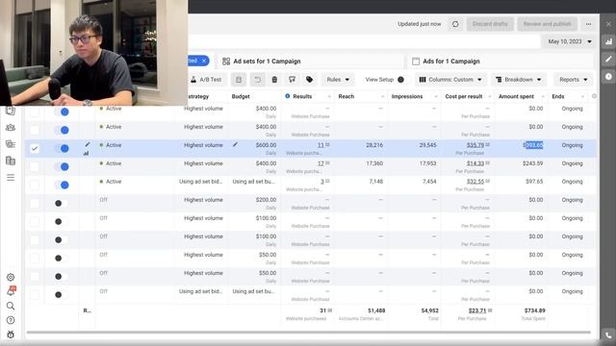
Task: Open the May 10, 2023 date dropdown
Action: [x=569, y=41]
